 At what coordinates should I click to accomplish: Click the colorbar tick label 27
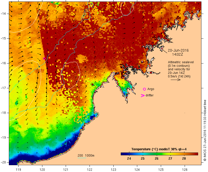170,159
